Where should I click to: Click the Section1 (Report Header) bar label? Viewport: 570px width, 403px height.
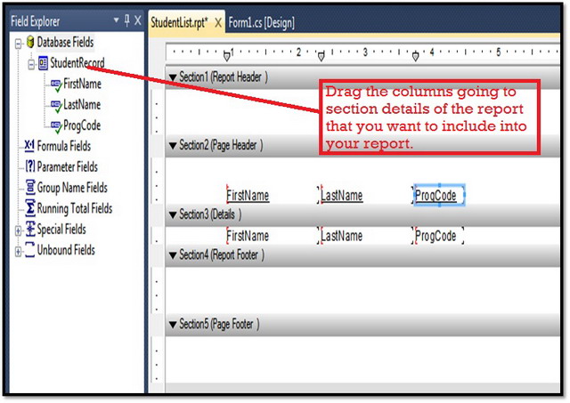pyautogui.click(x=224, y=77)
